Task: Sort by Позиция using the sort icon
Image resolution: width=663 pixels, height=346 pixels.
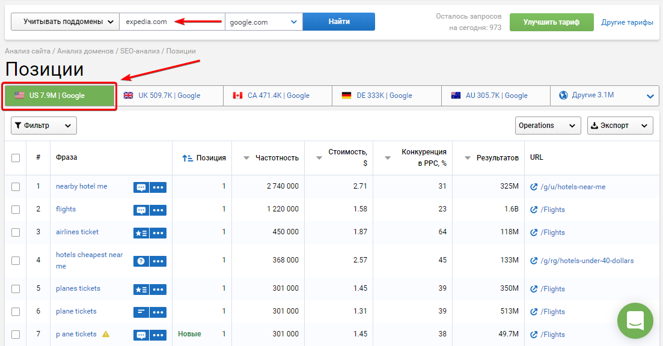Action: 188,158
